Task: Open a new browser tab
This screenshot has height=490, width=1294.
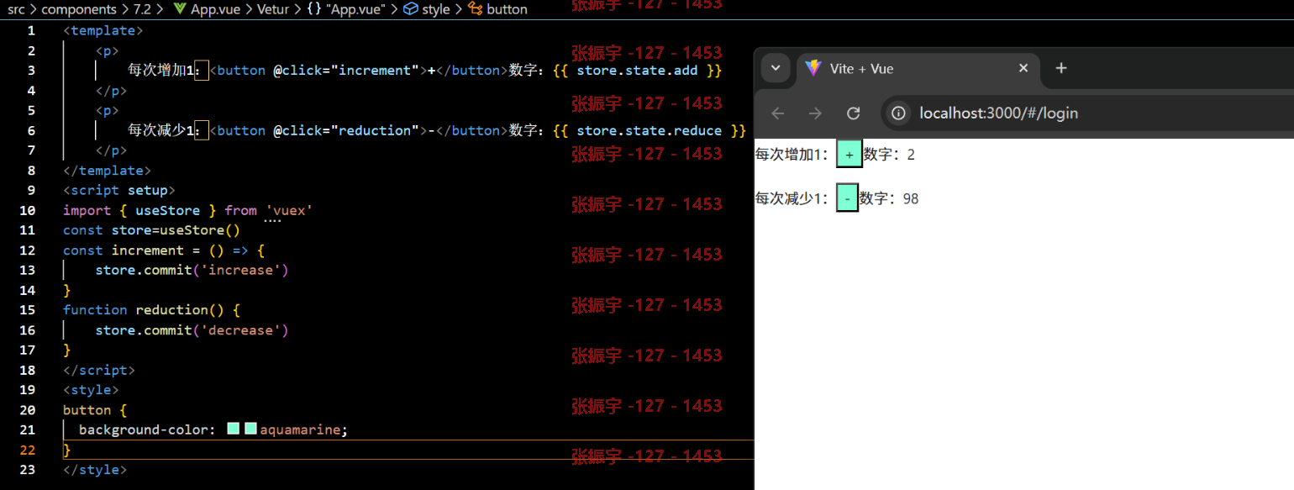Action: coord(1061,68)
